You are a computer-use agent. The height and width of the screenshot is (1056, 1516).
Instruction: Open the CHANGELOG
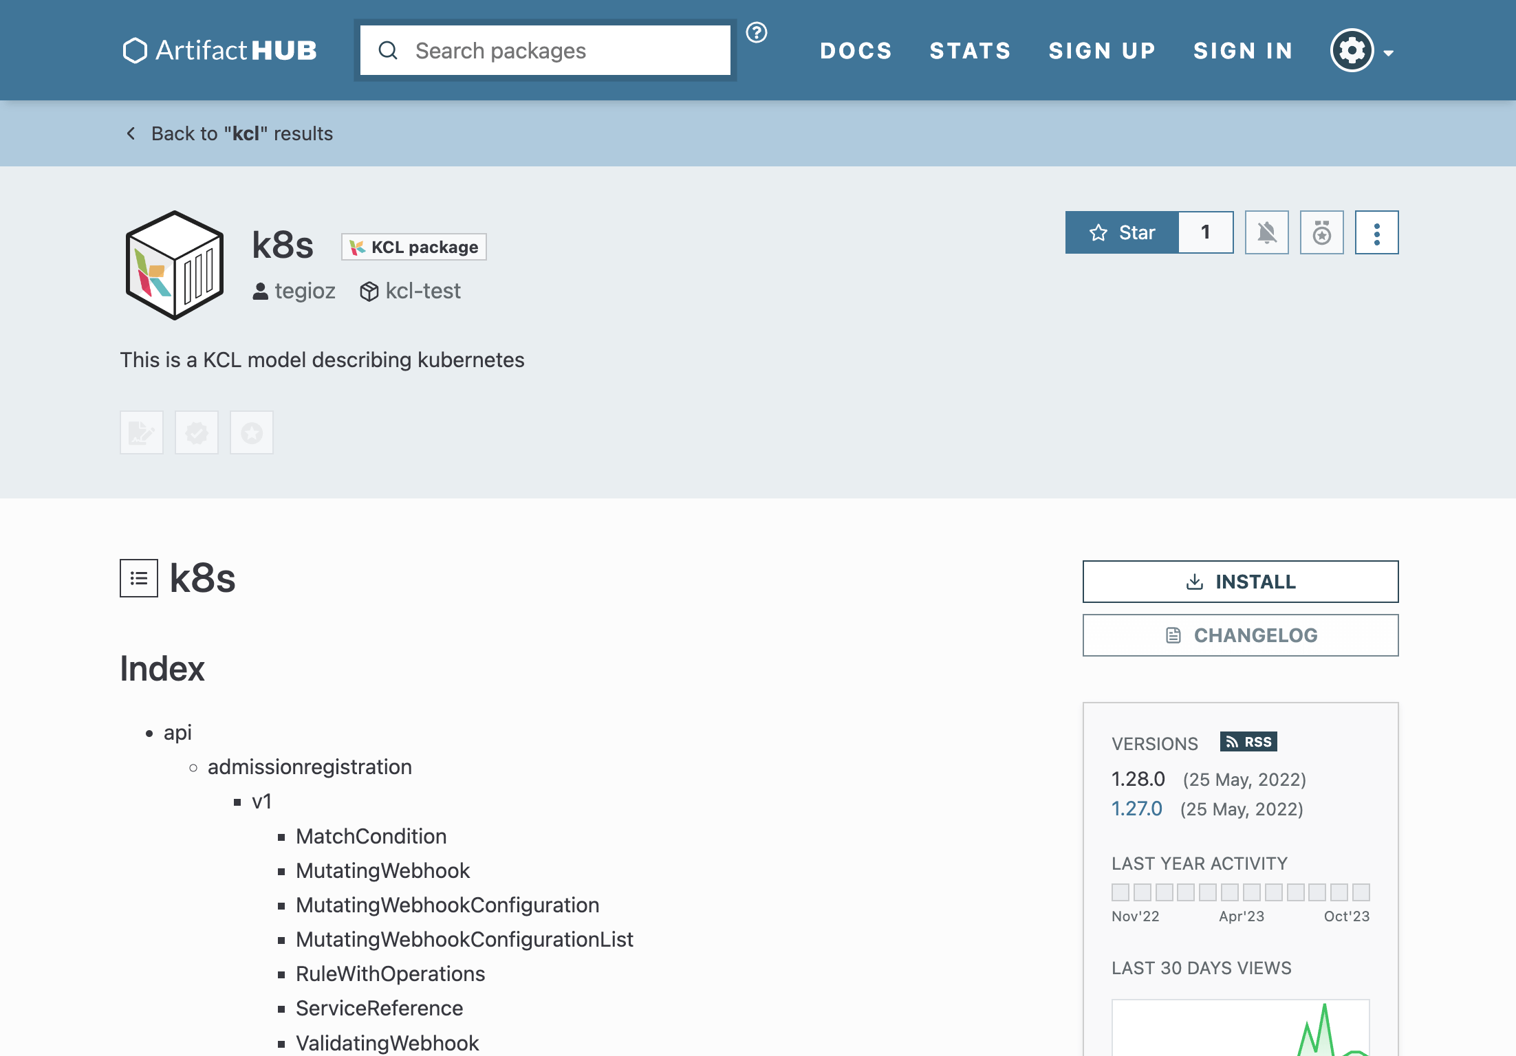click(x=1241, y=635)
